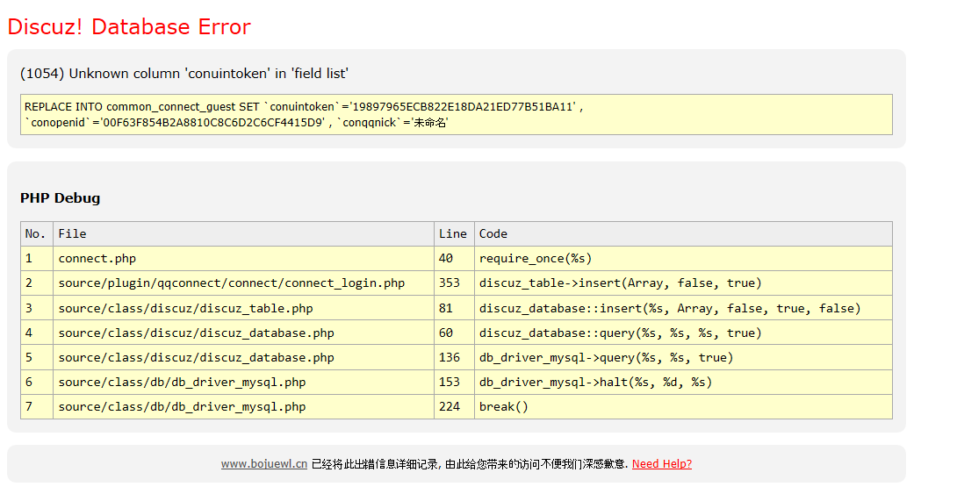Click the File column header
957x494 pixels.
(x=72, y=234)
